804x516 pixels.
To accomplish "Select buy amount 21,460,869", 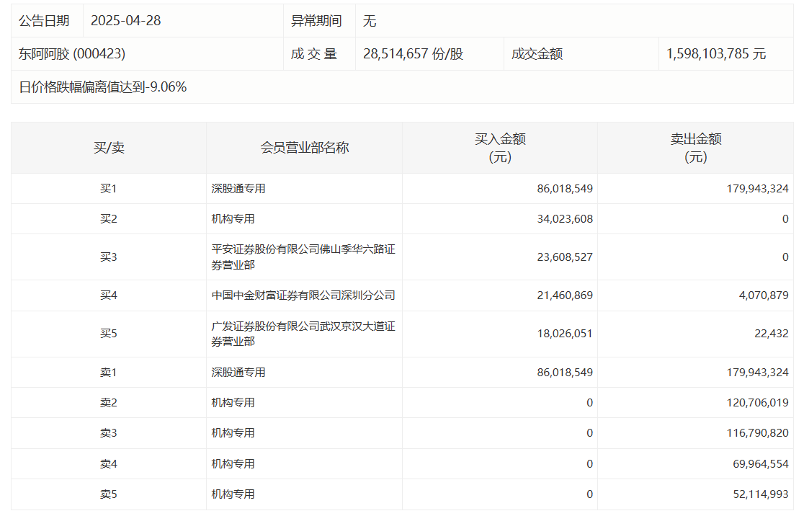I will [x=565, y=295].
